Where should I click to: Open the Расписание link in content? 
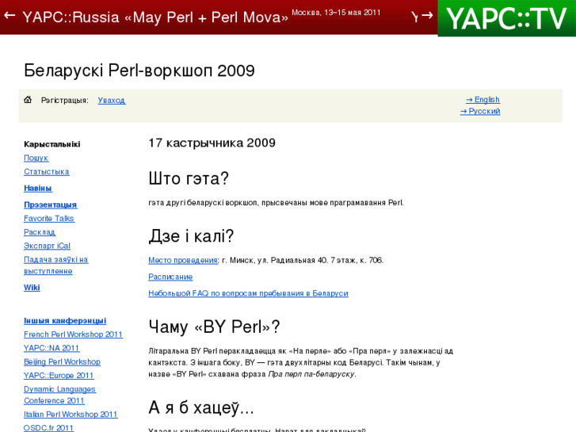[170, 277]
